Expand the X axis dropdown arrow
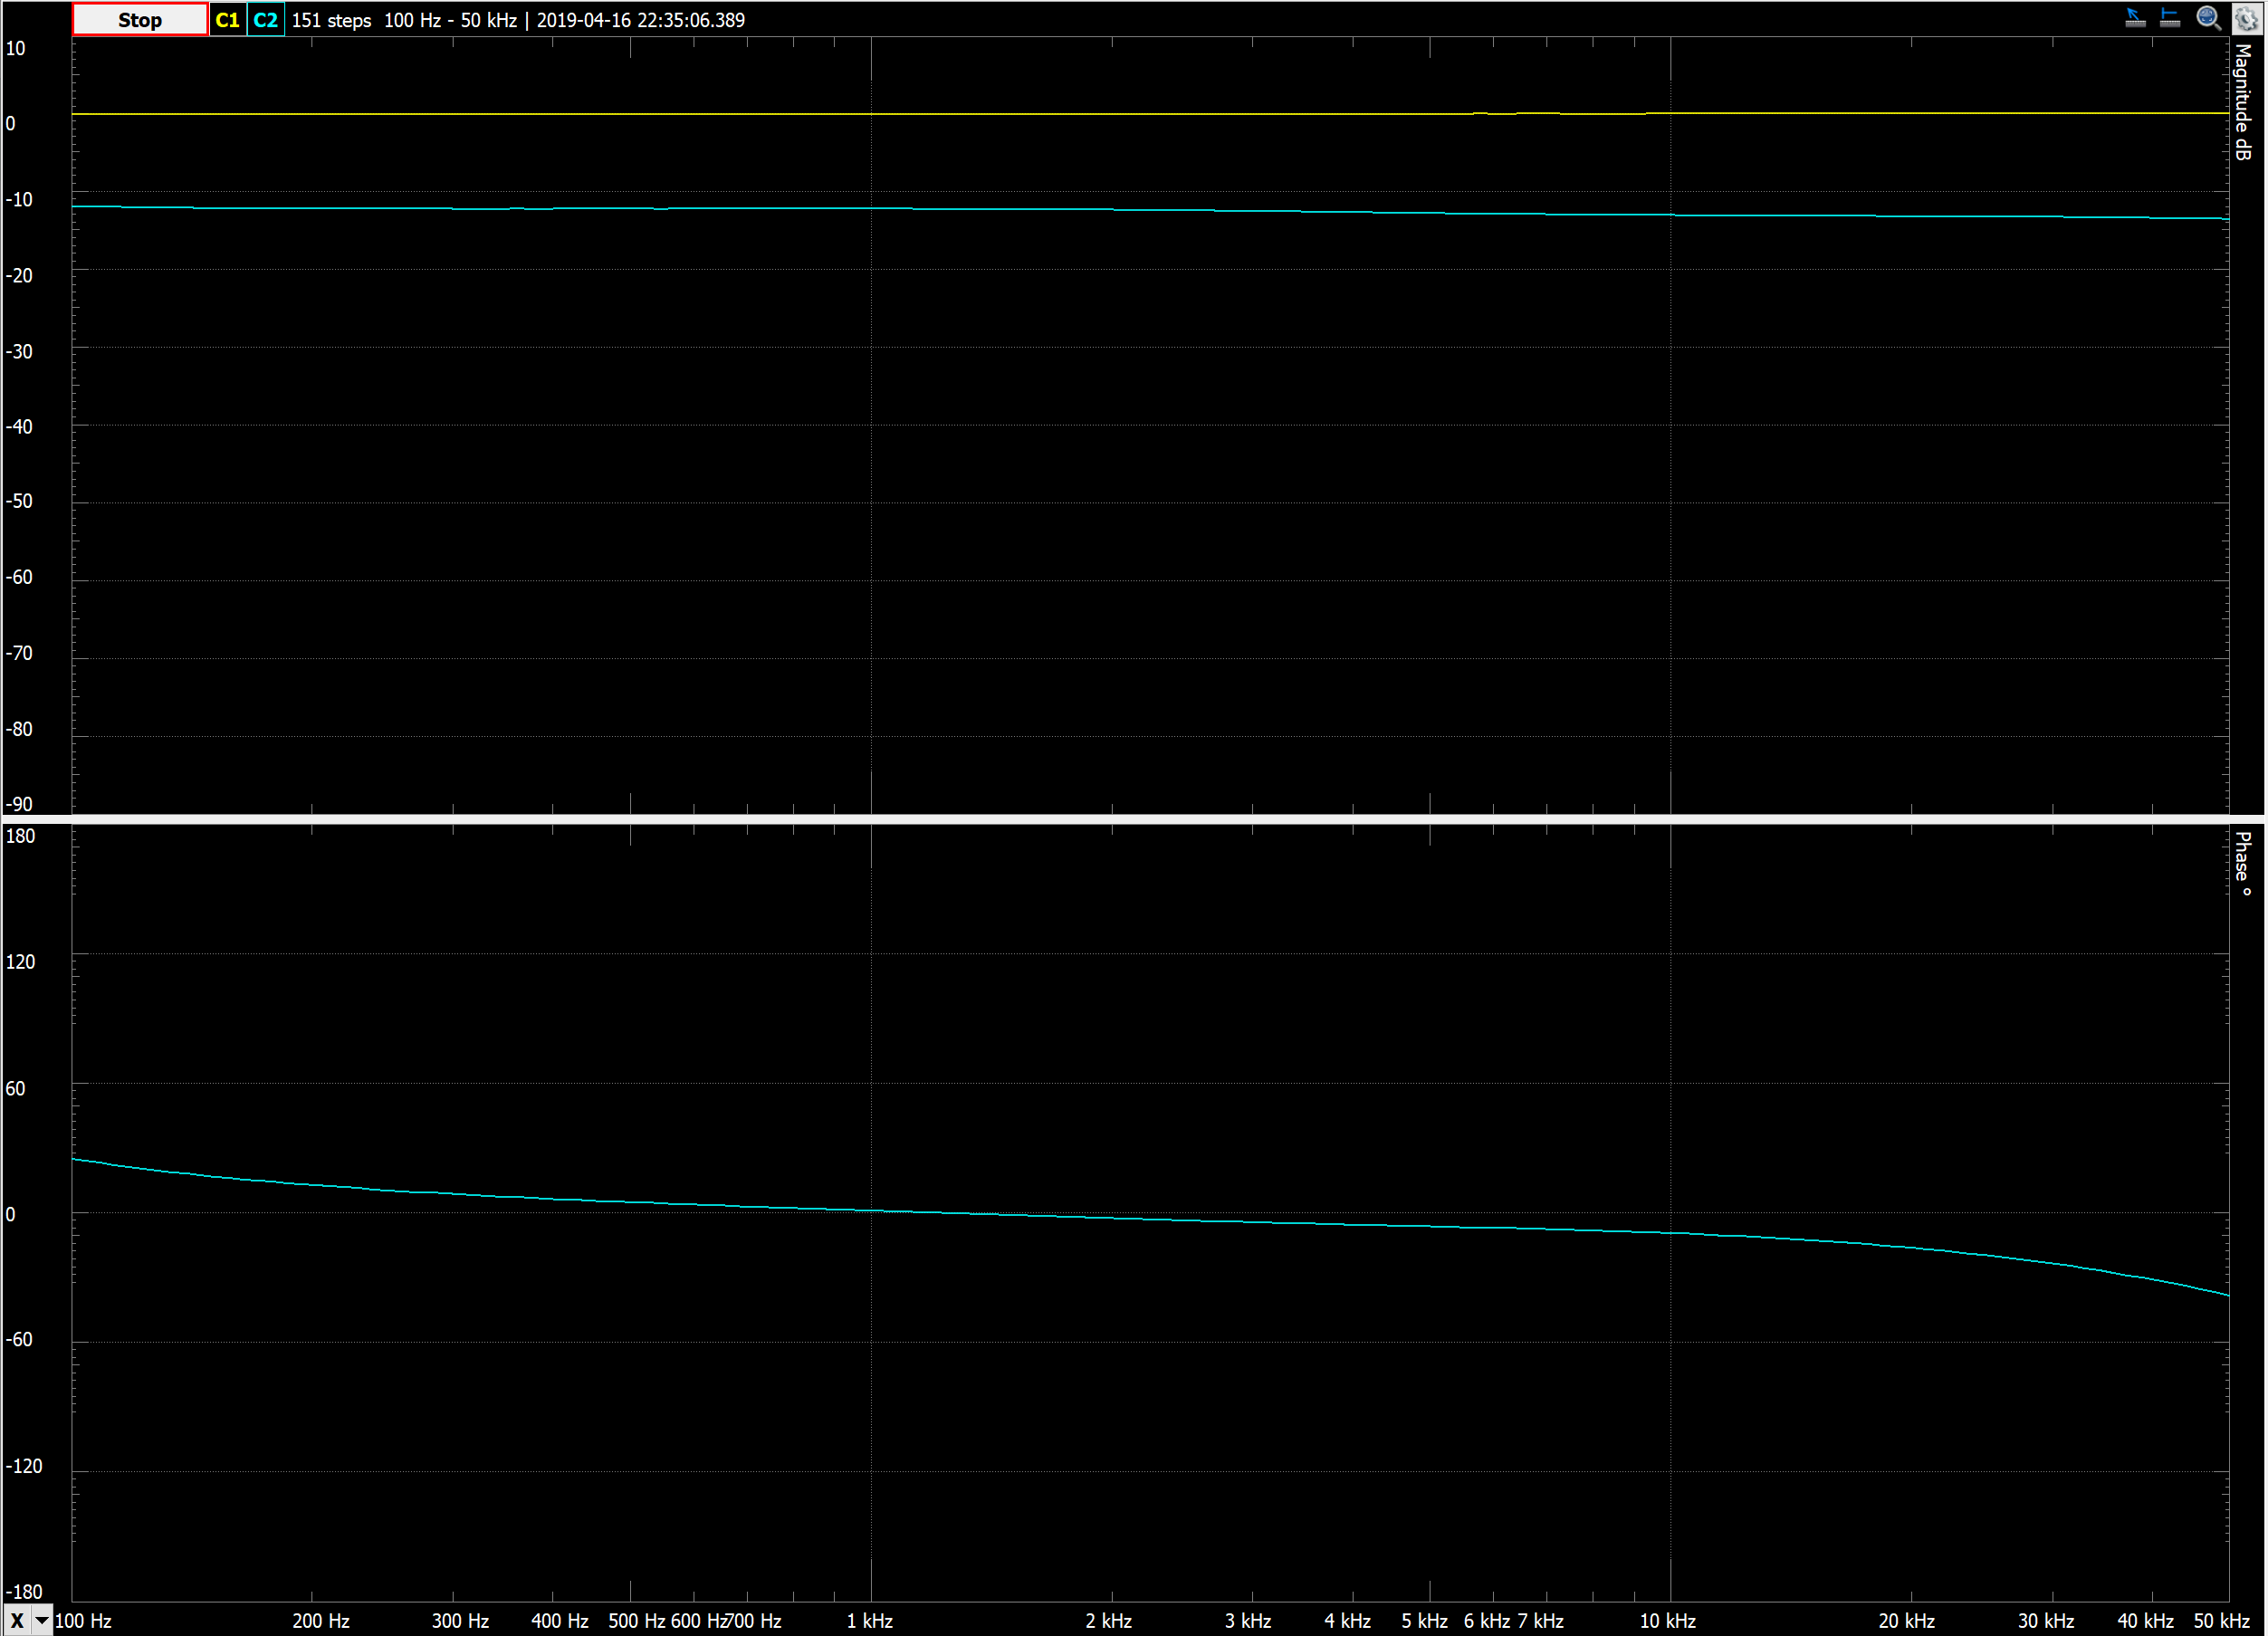This screenshot has width=2268, height=1636. [42, 1621]
